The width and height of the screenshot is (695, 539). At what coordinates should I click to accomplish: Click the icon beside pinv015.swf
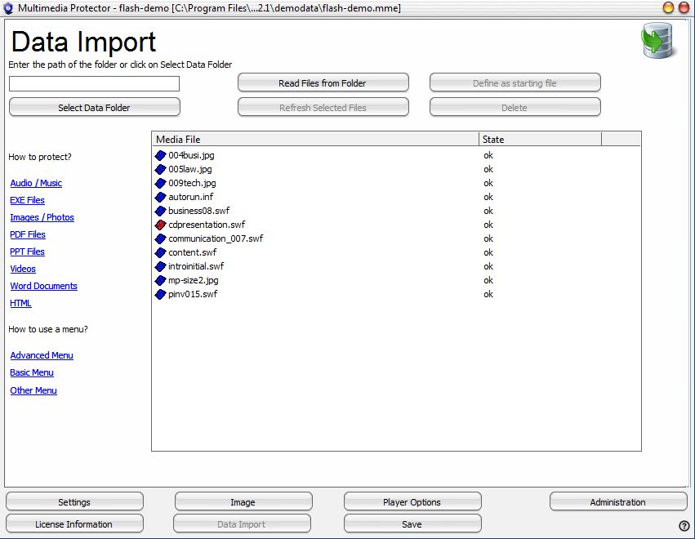point(161,294)
